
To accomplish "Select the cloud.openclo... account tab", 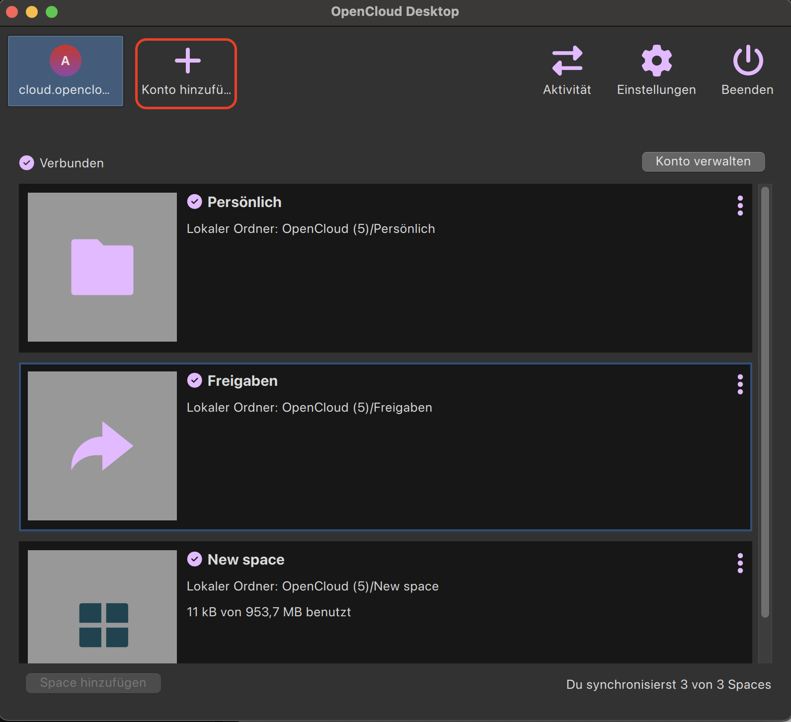I will click(x=66, y=71).
